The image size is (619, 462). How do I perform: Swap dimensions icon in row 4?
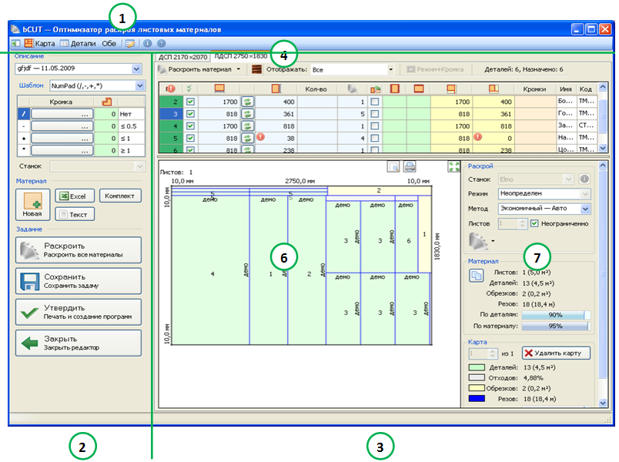[x=247, y=126]
